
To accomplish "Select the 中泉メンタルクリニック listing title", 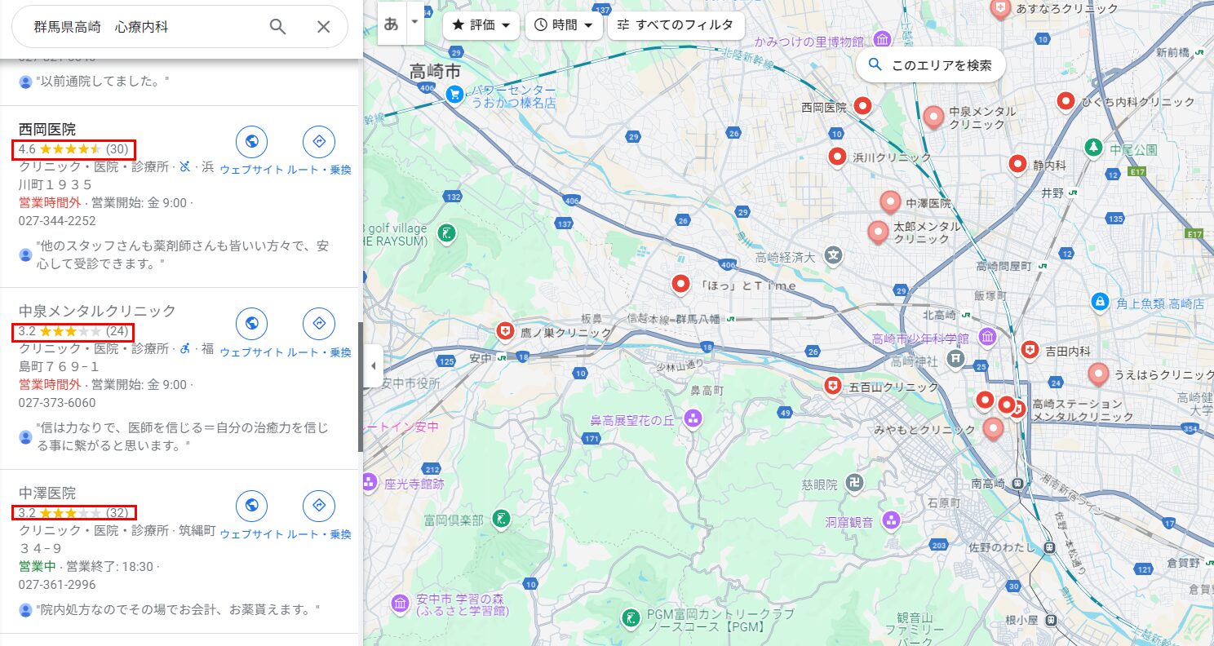I will click(97, 311).
